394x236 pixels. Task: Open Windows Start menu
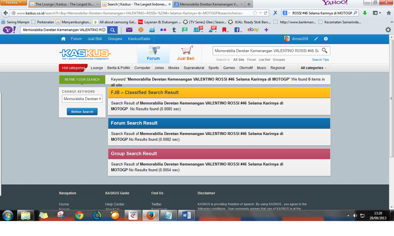coord(8,215)
